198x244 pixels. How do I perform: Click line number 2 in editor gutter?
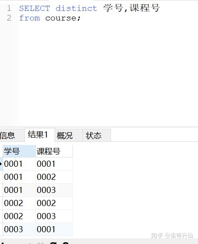pyautogui.click(x=9, y=18)
